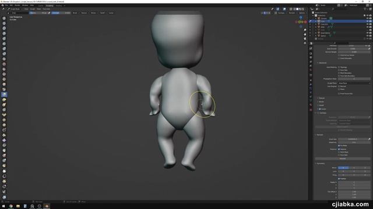Open the File menu
Screen dimensions: 373x209
(6, 5)
